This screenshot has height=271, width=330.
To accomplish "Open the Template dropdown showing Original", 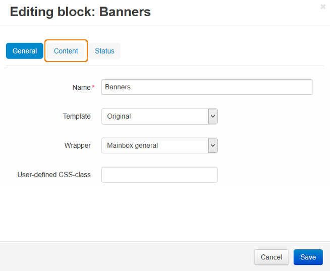I will (159, 117).
